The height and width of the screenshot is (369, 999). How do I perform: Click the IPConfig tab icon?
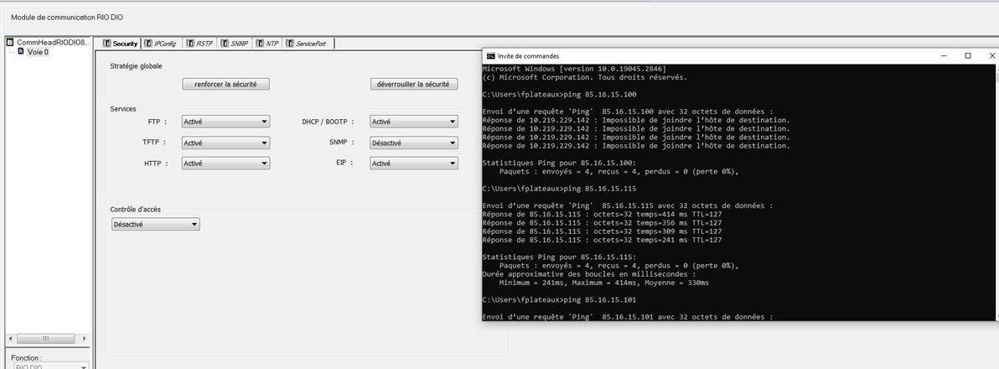click(x=148, y=44)
